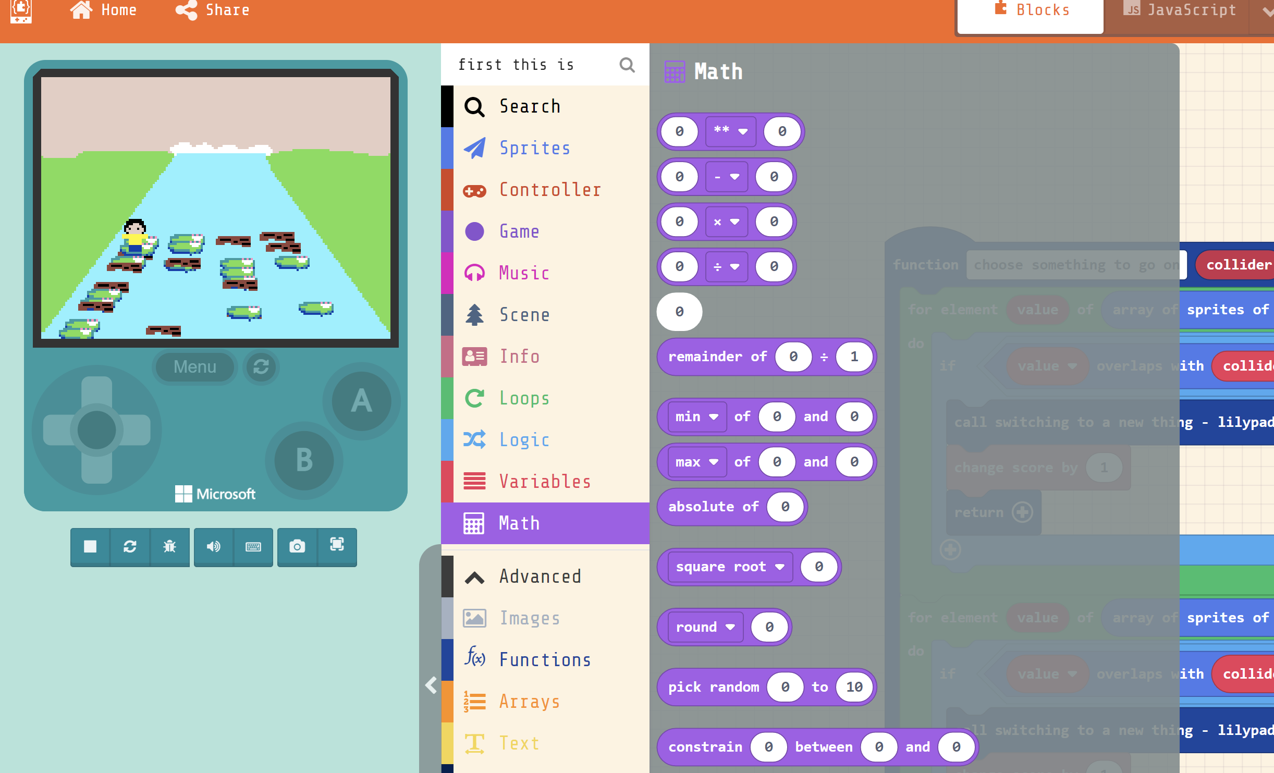Image resolution: width=1274 pixels, height=773 pixels.
Task: Open the round dropdown
Action: pyautogui.click(x=706, y=627)
